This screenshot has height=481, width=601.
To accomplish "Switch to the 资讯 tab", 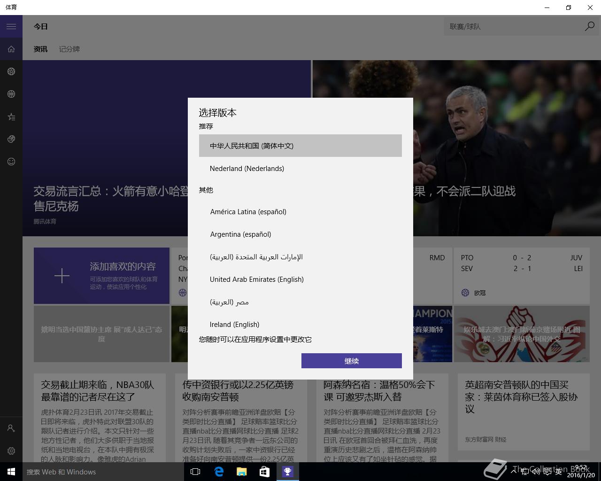I will click(40, 49).
